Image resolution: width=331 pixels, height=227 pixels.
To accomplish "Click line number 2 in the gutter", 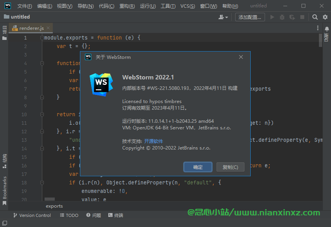I will (25, 46).
